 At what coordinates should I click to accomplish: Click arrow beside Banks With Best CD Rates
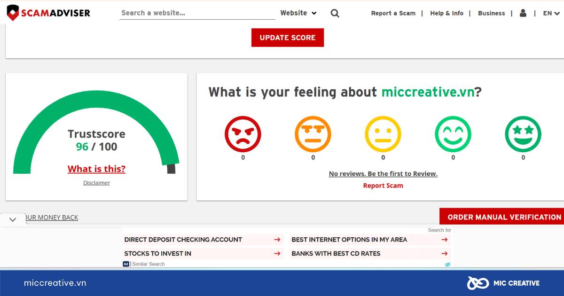[445, 254]
